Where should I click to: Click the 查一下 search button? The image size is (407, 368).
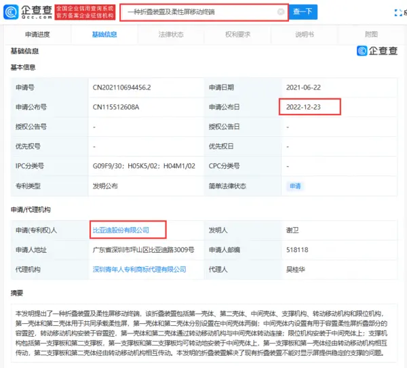point(303,12)
